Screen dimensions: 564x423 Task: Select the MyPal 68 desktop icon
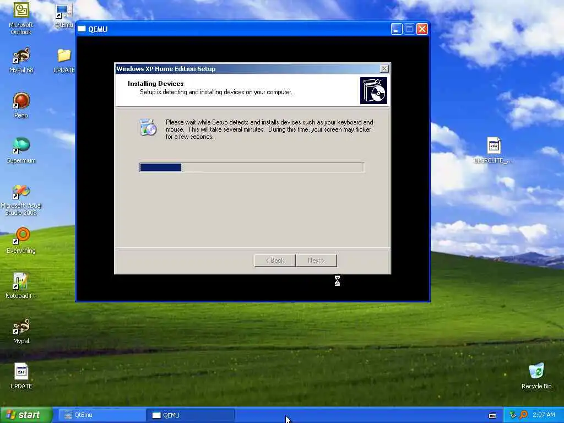pos(21,60)
